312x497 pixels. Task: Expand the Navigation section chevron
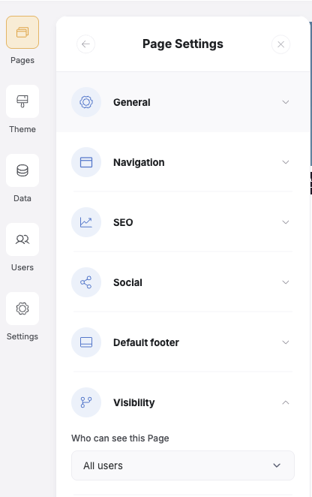(x=286, y=162)
